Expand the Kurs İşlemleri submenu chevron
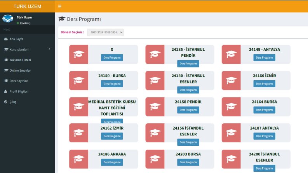Viewport: 308px width, 173px height. pyautogui.click(x=49, y=49)
